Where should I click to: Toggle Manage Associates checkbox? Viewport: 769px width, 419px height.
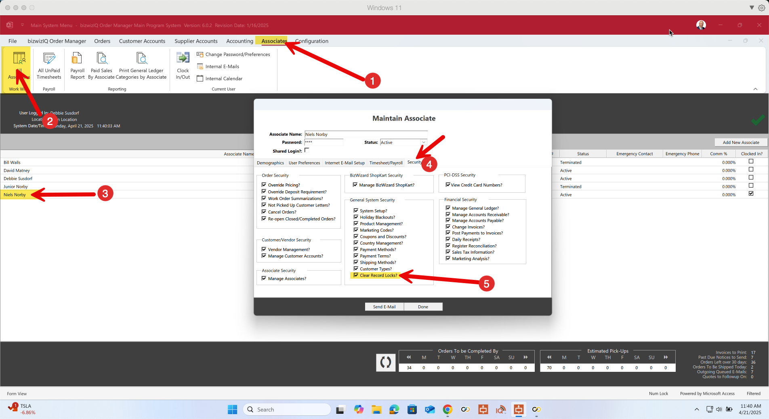click(264, 278)
